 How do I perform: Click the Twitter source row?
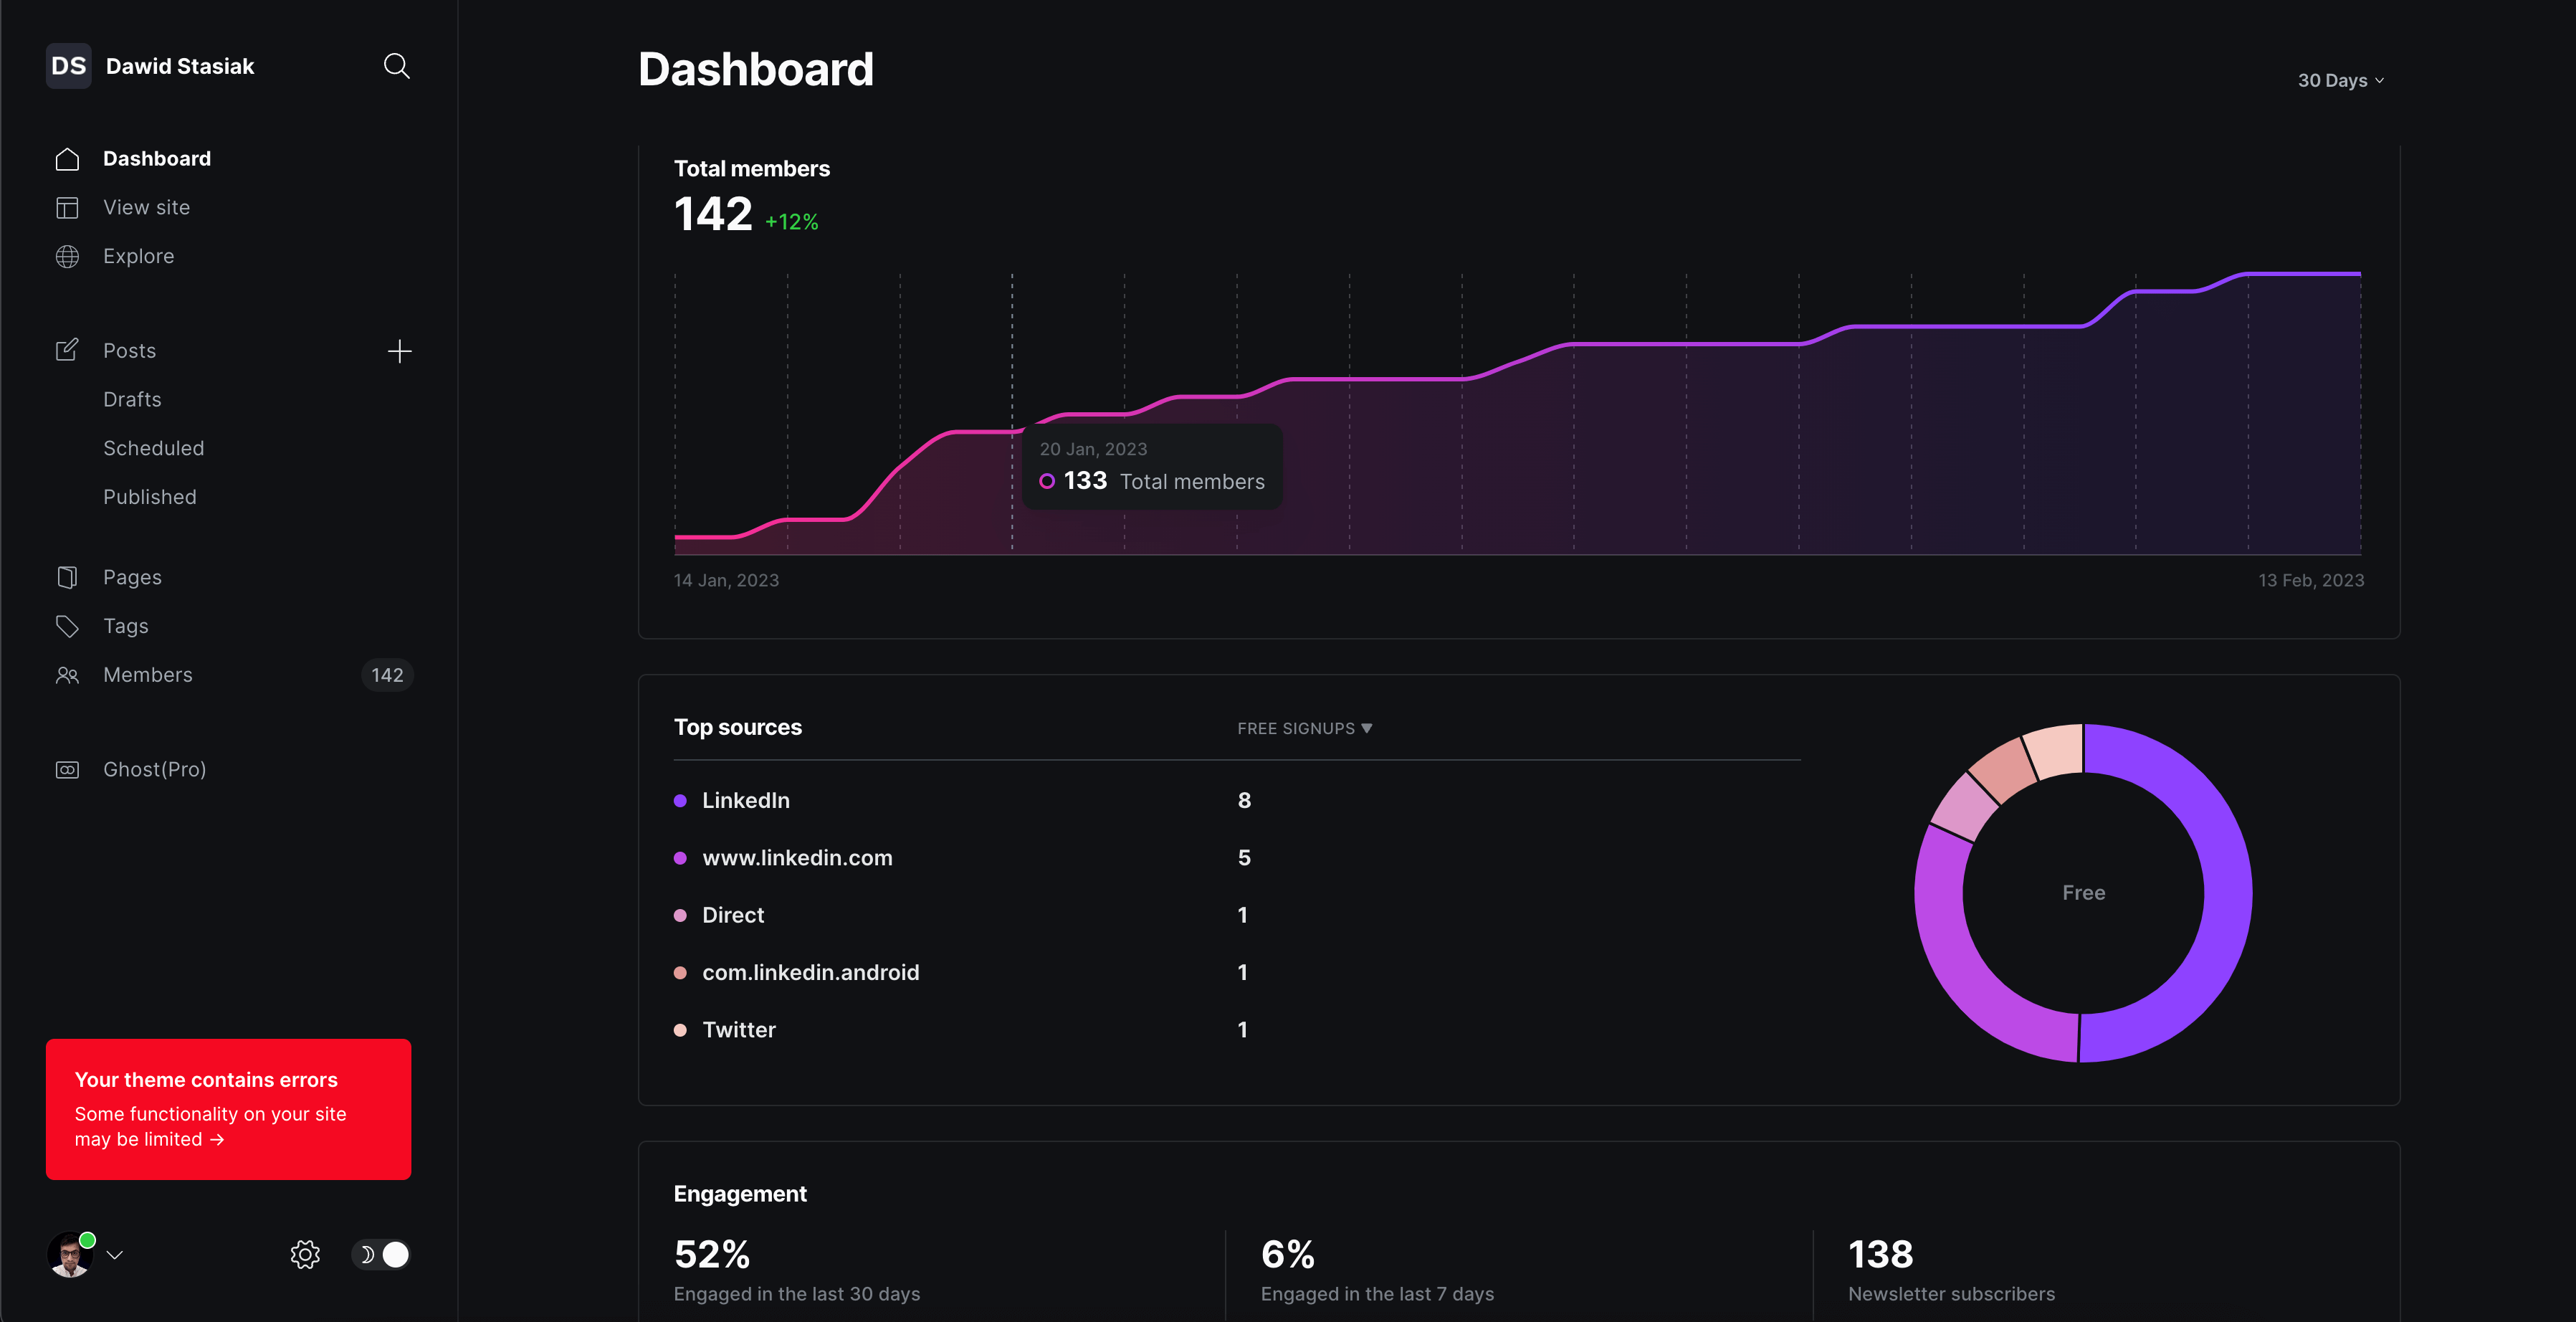1237,1030
